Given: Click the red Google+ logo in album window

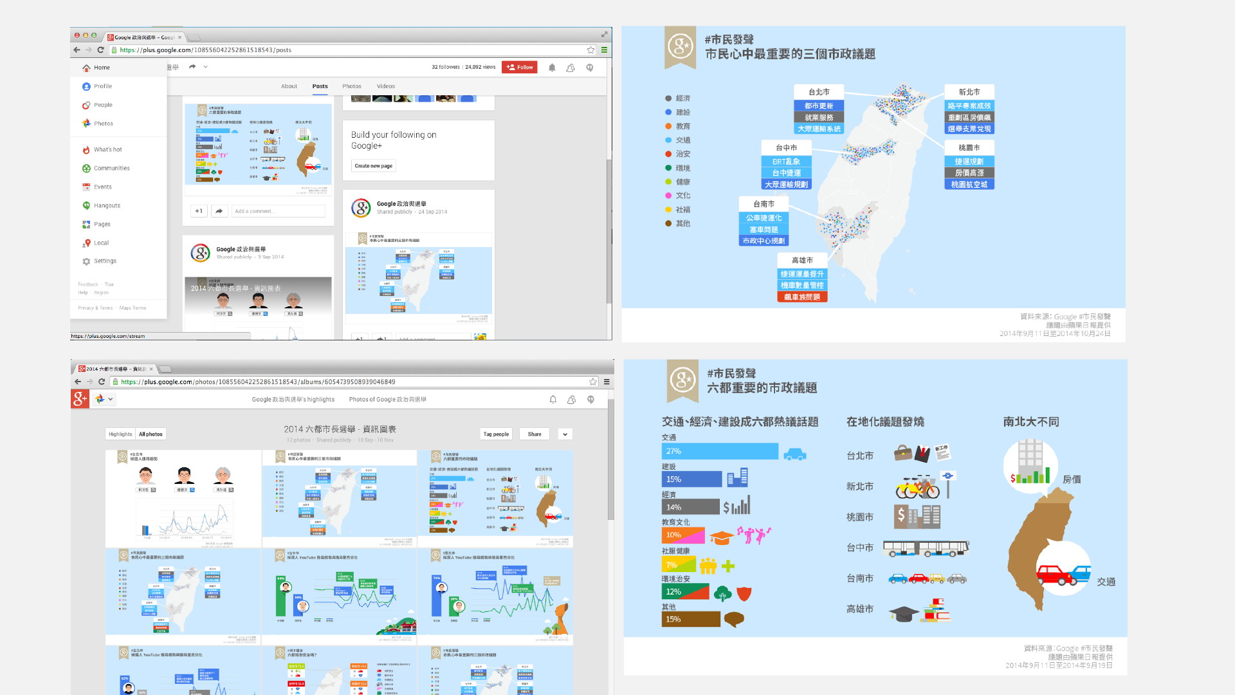Looking at the screenshot, I should (80, 399).
